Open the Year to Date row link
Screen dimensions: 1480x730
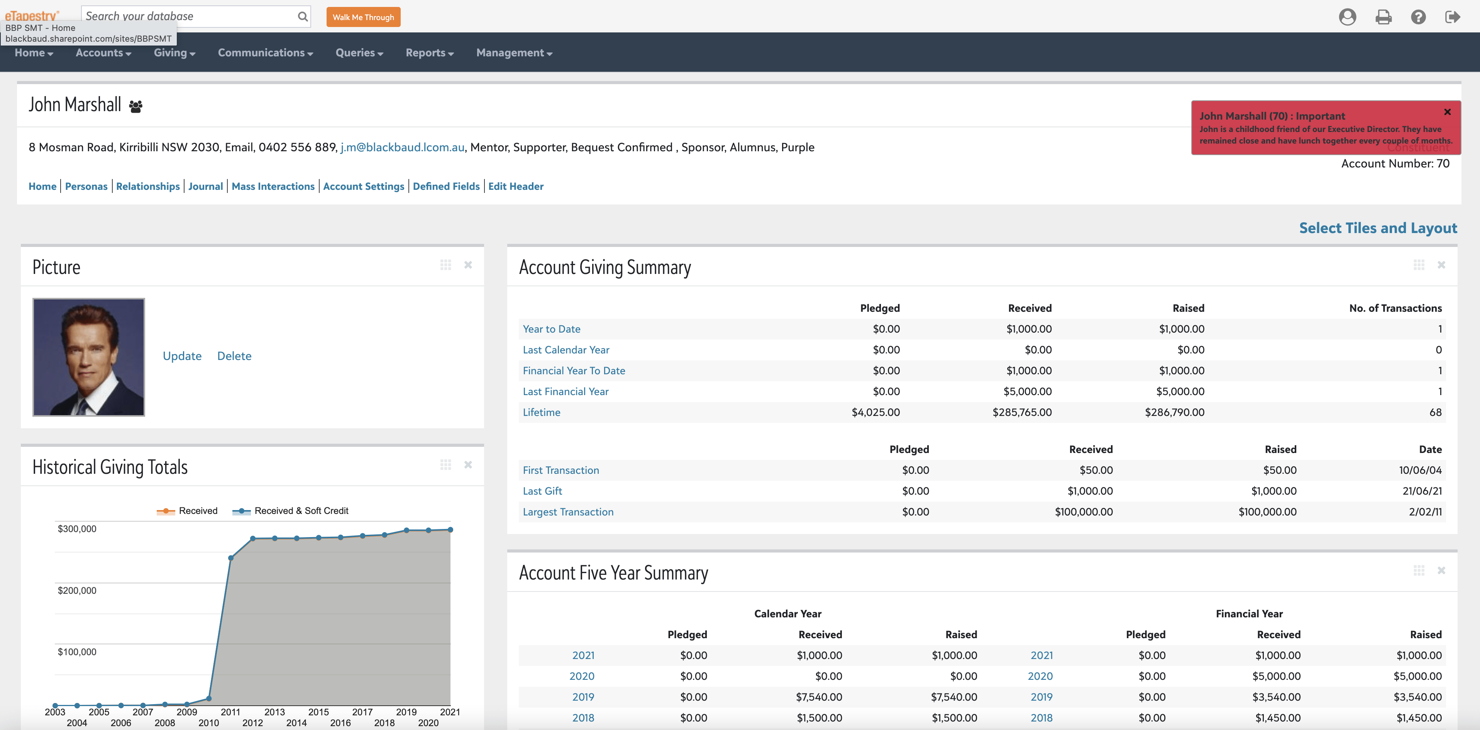[552, 329]
